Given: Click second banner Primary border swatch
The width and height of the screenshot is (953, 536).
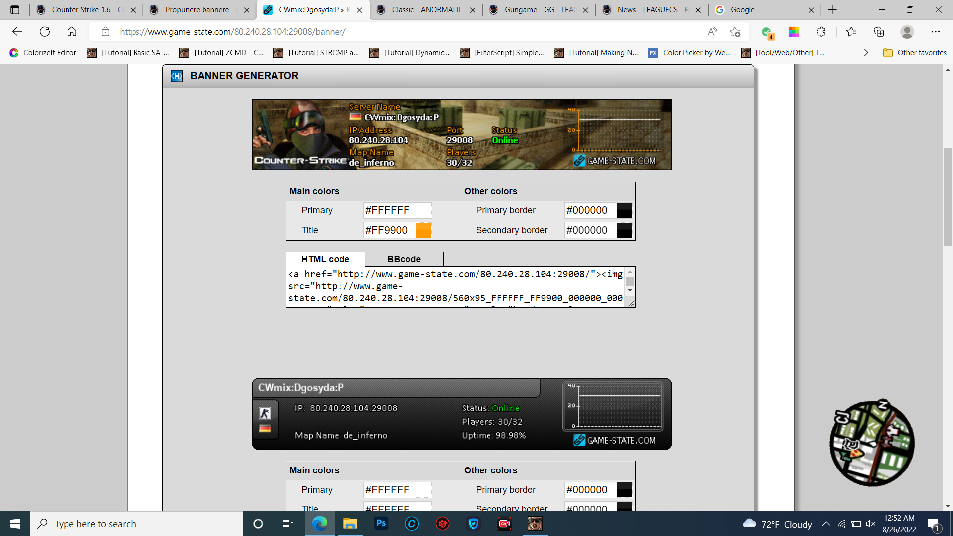Looking at the screenshot, I should pos(625,490).
